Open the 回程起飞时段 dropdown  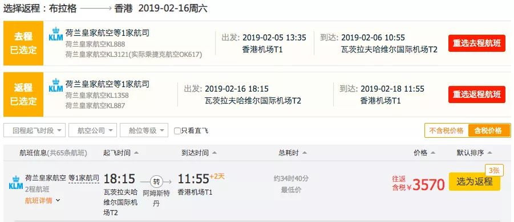[34, 130]
